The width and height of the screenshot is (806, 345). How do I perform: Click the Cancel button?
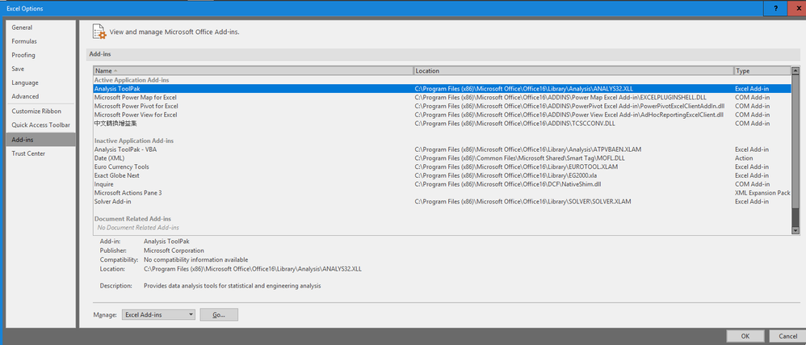787,336
